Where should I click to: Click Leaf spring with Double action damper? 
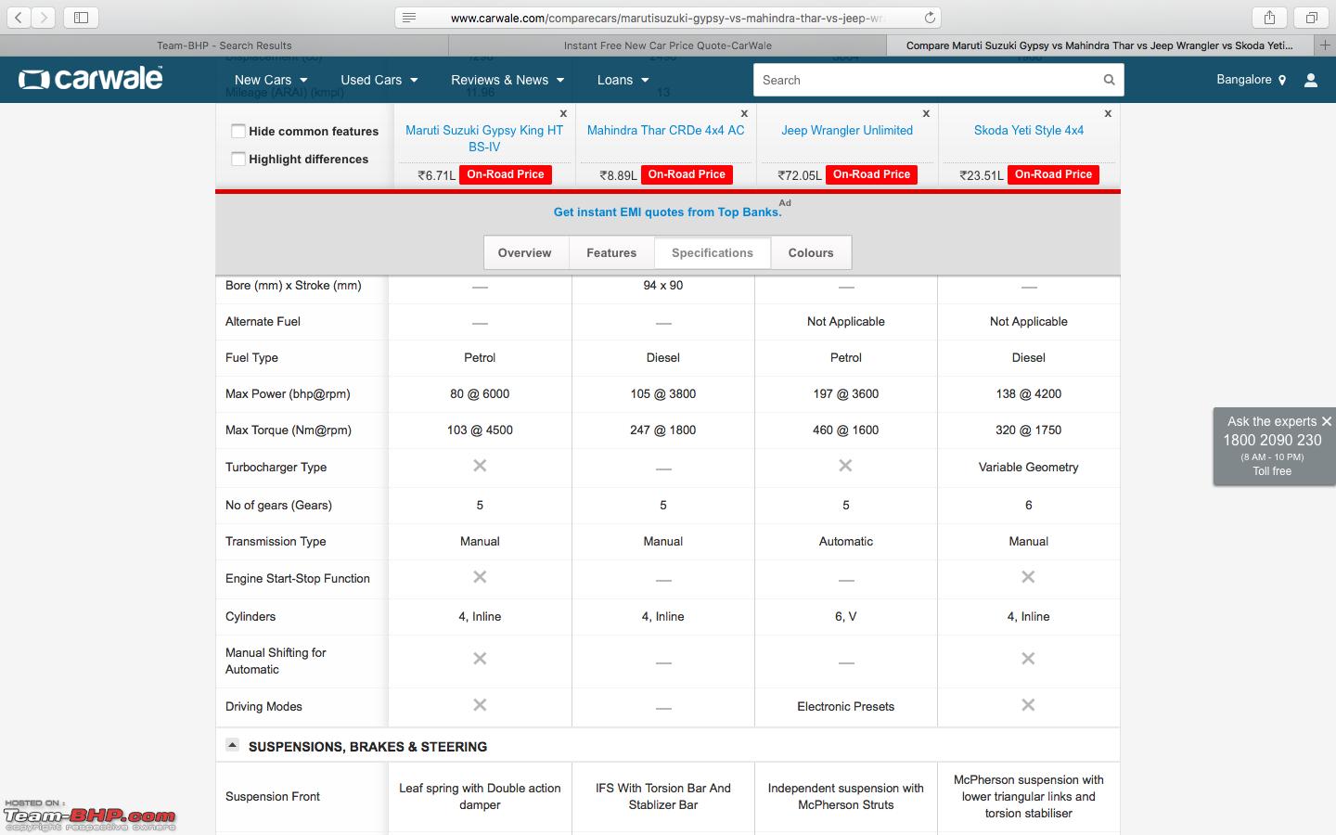tap(480, 796)
